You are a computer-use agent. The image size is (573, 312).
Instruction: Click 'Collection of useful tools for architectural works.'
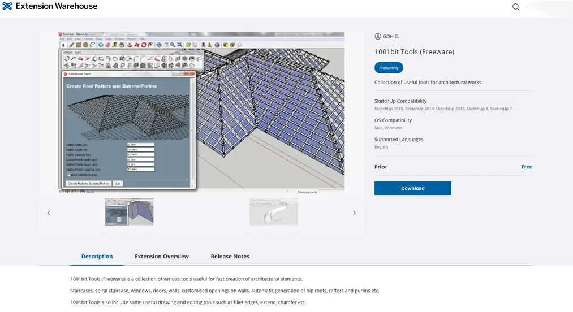coord(428,83)
